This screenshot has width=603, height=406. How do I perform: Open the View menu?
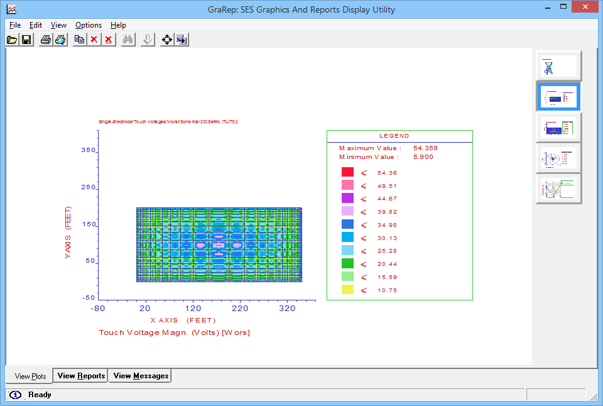click(58, 25)
